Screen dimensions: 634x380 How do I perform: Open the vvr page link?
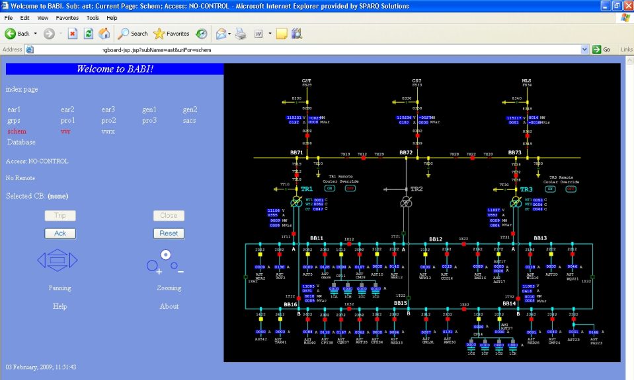pos(65,131)
